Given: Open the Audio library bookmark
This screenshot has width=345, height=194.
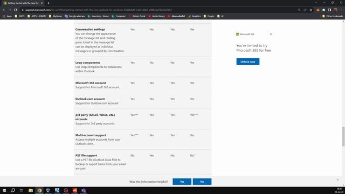Looking at the screenshot, I should click(x=156, y=16).
